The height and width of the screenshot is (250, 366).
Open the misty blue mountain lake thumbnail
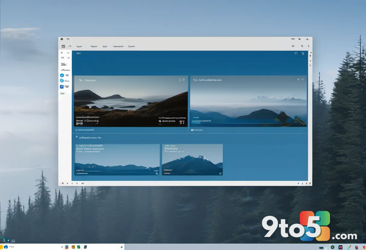248,101
